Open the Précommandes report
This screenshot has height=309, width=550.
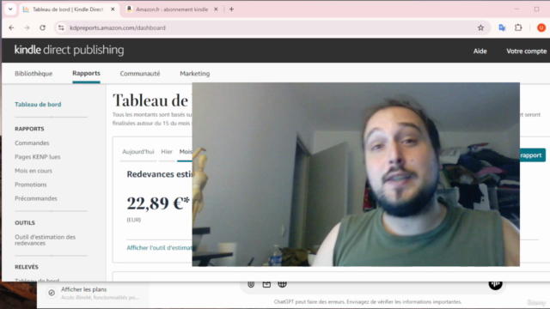point(36,198)
